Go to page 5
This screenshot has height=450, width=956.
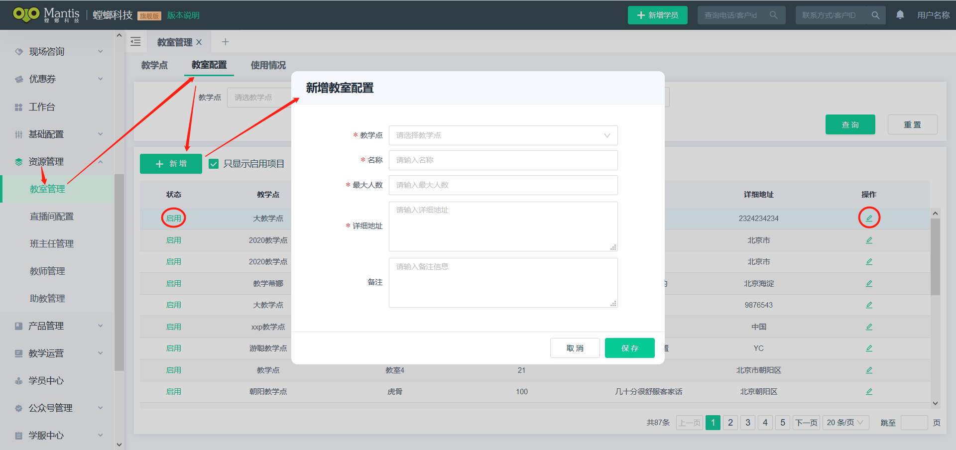click(783, 423)
